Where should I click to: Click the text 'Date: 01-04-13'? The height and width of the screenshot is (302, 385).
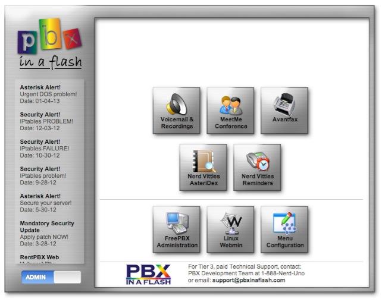pos(40,101)
